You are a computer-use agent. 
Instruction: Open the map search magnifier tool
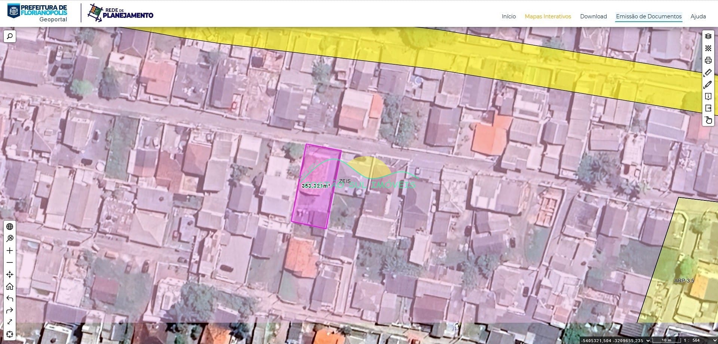point(10,36)
